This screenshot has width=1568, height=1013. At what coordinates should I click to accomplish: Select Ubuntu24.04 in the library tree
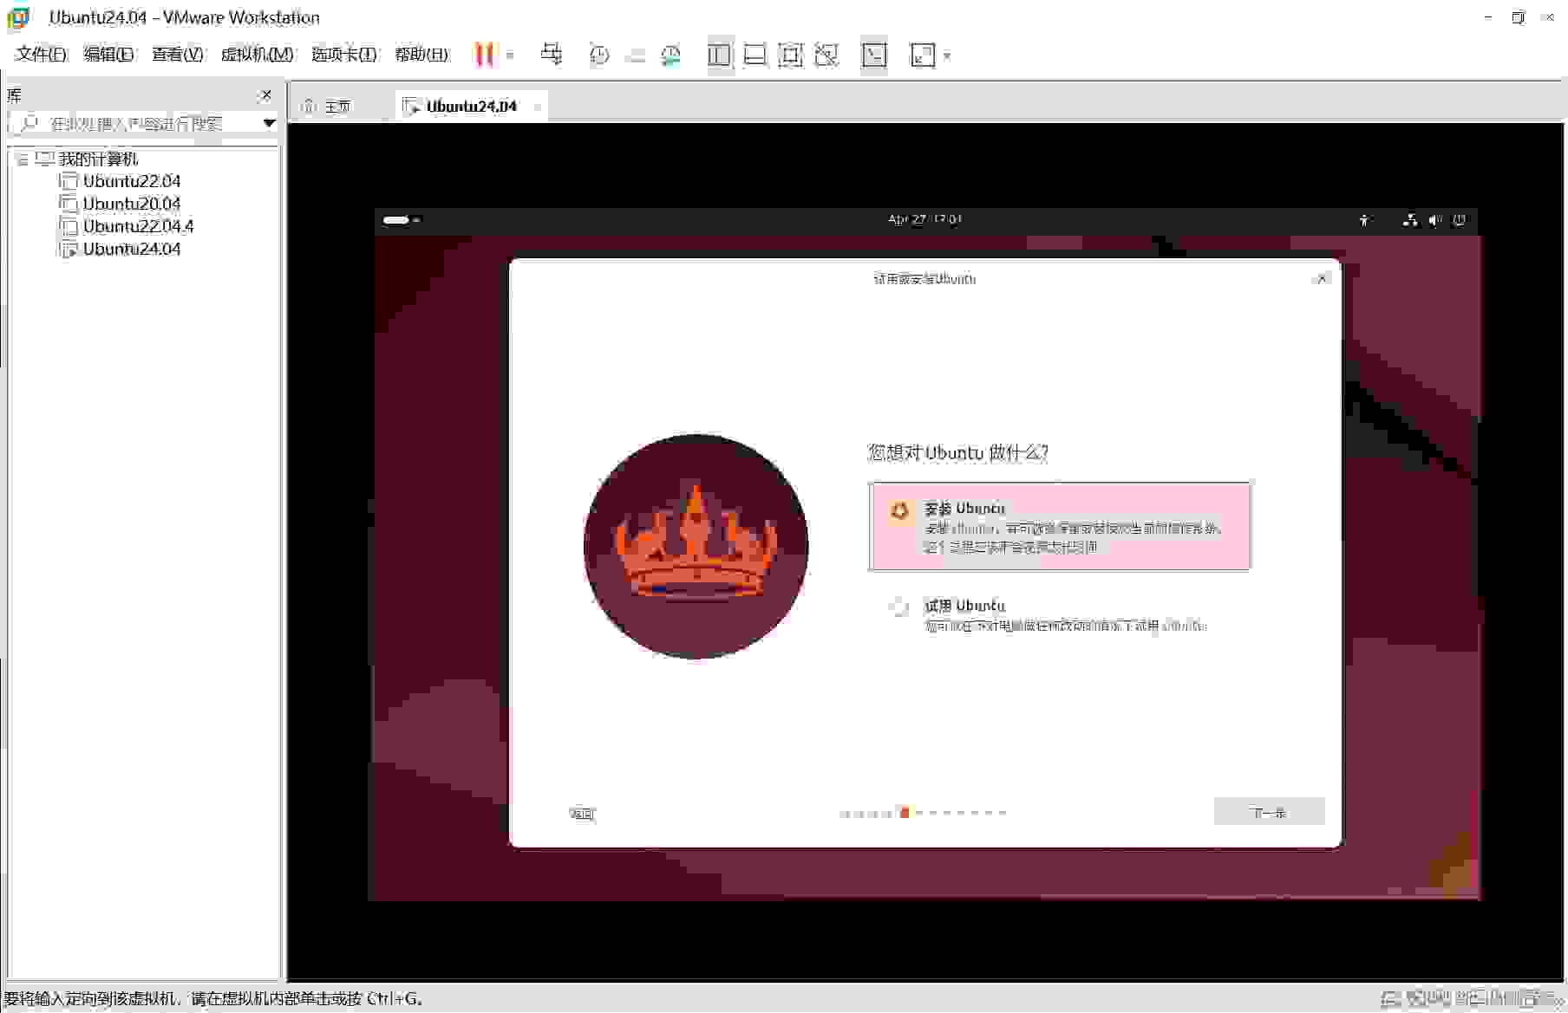coord(132,249)
